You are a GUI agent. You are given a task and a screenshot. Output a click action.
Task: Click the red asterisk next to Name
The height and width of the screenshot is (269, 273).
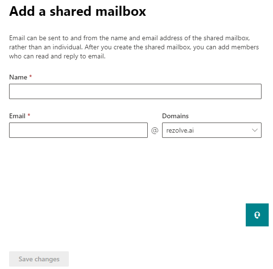[x=31, y=76]
